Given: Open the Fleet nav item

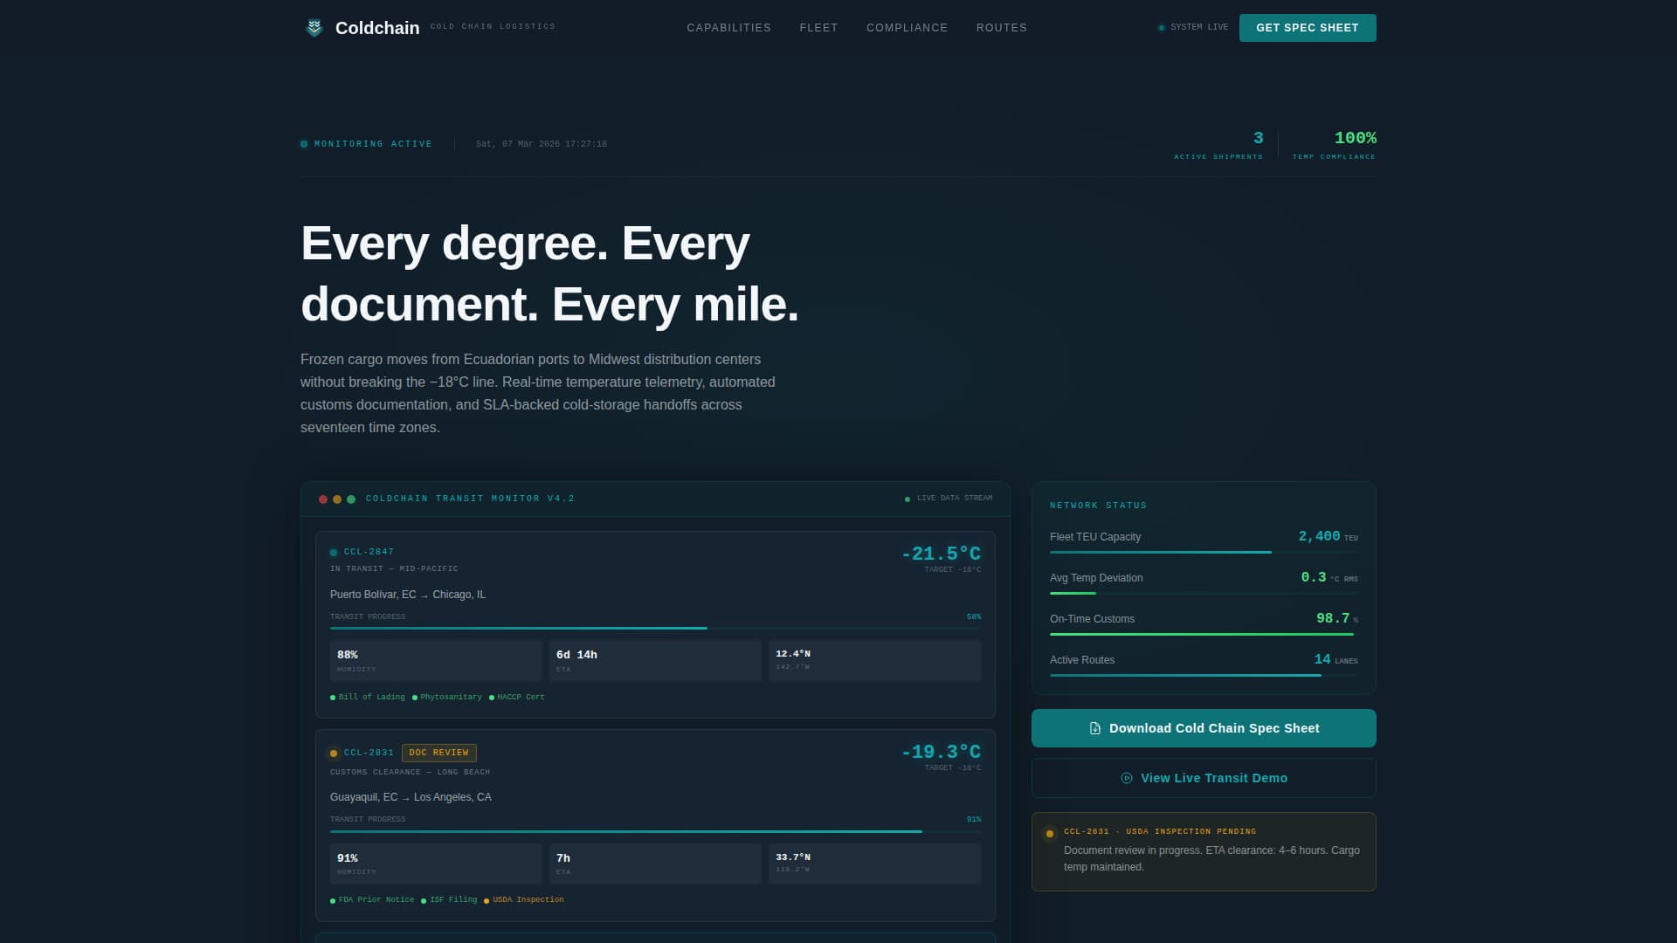Looking at the screenshot, I should pos(818,28).
